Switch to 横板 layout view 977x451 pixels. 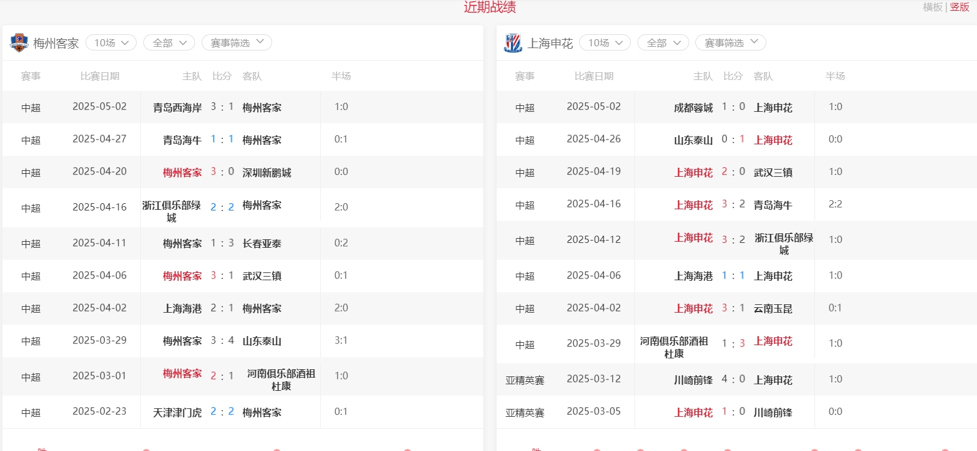pyautogui.click(x=932, y=7)
